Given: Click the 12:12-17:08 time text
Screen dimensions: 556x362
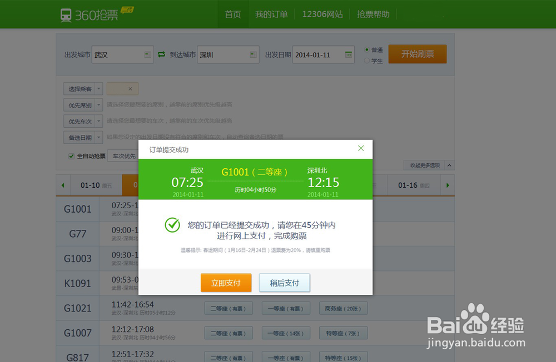Looking at the screenshot, I should [x=133, y=329].
